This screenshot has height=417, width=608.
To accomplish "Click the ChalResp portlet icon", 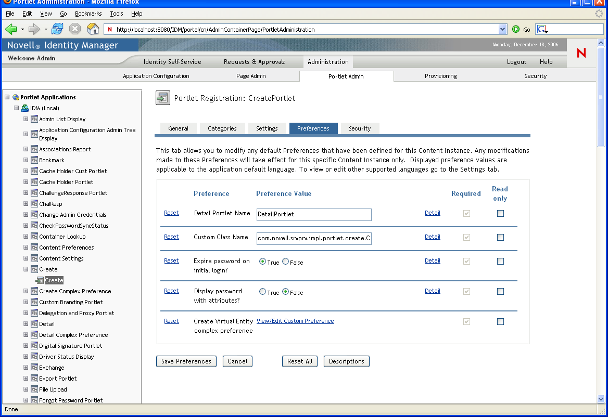I will tap(34, 204).
